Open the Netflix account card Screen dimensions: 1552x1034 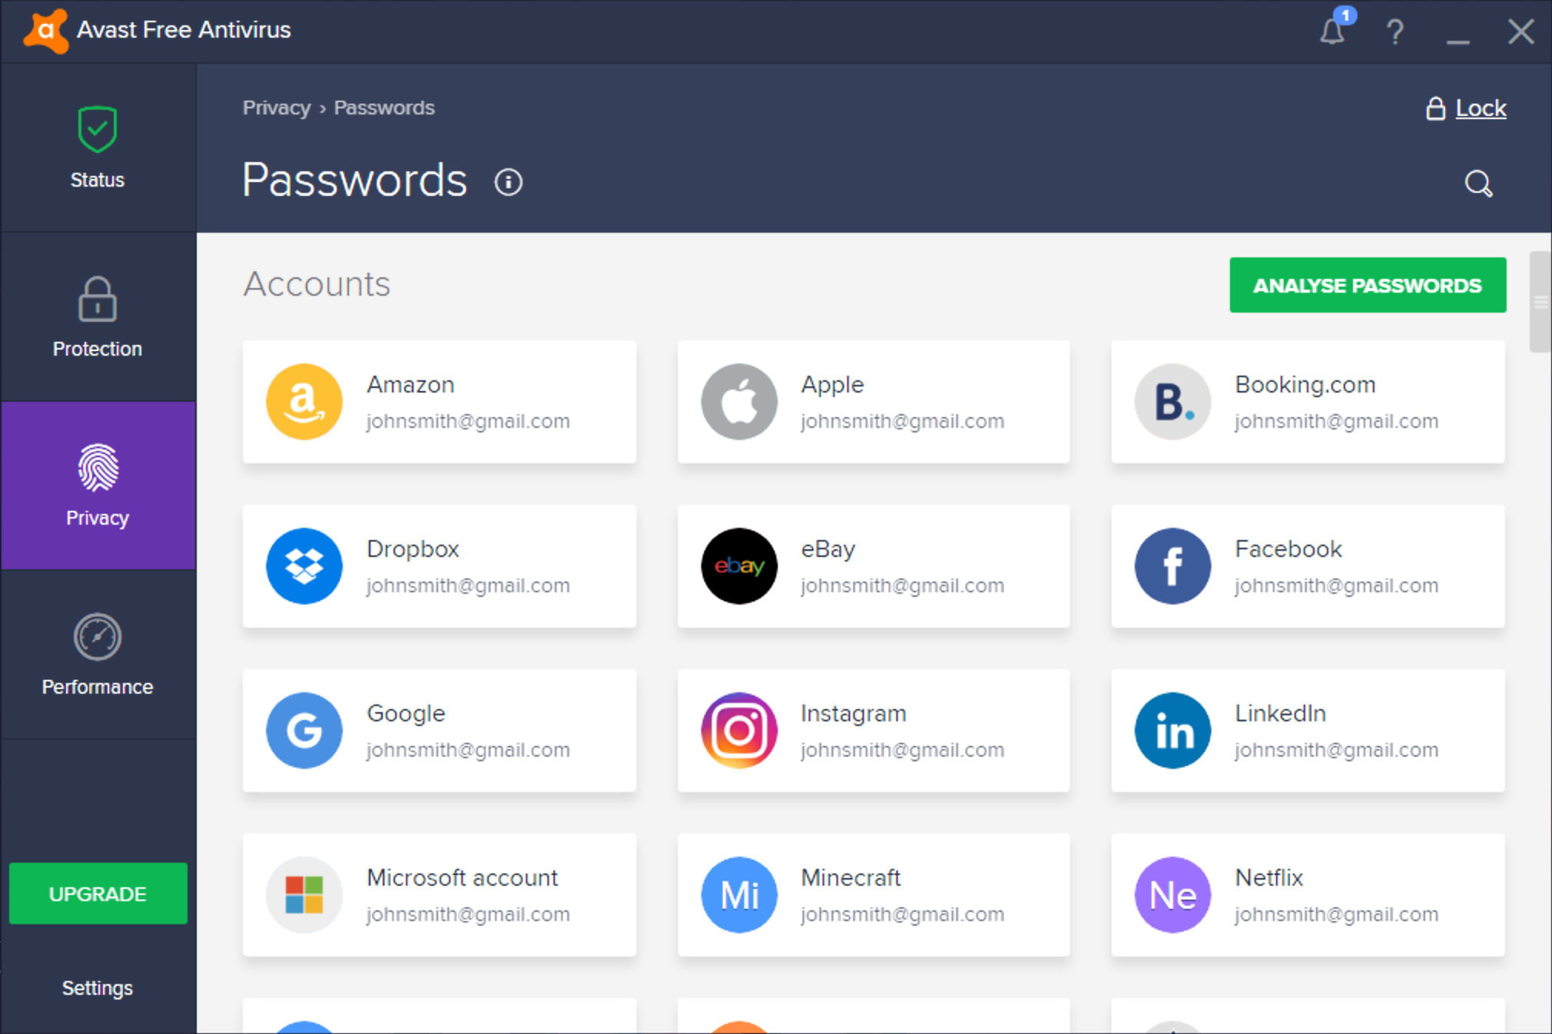click(x=1307, y=895)
